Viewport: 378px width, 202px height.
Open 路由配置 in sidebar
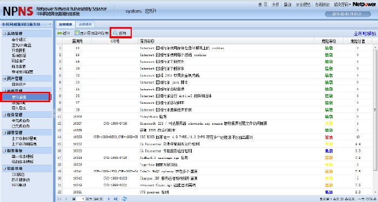[18, 66]
